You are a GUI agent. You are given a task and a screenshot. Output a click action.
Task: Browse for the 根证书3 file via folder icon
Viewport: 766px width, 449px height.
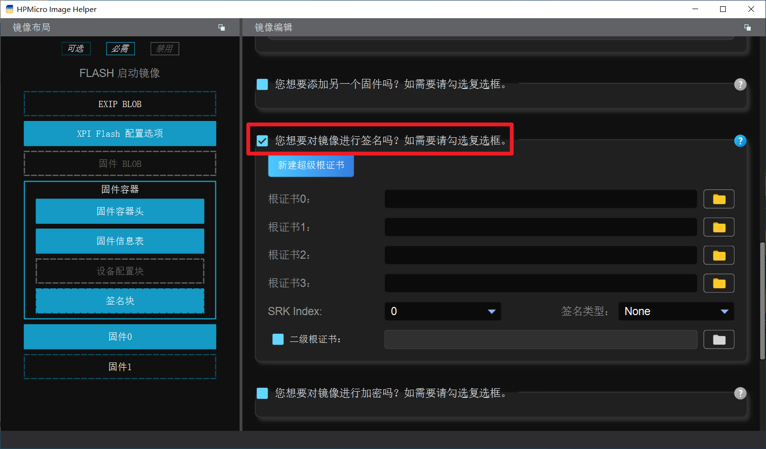pyautogui.click(x=719, y=283)
